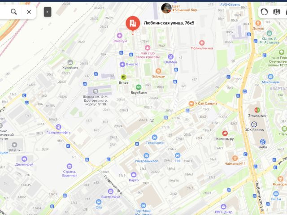This screenshot has height=215, width=287.
Task: Open the Якитория restaurant icon
Action: pos(280,179)
